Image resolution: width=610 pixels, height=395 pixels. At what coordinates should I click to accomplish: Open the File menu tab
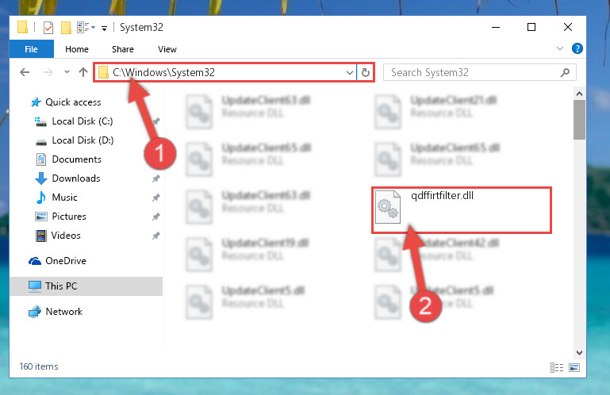click(32, 49)
